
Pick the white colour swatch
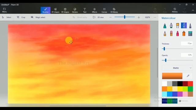click(164, 84)
